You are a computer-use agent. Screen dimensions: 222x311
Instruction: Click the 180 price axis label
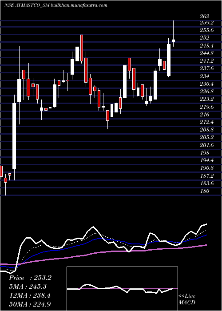point(205,191)
